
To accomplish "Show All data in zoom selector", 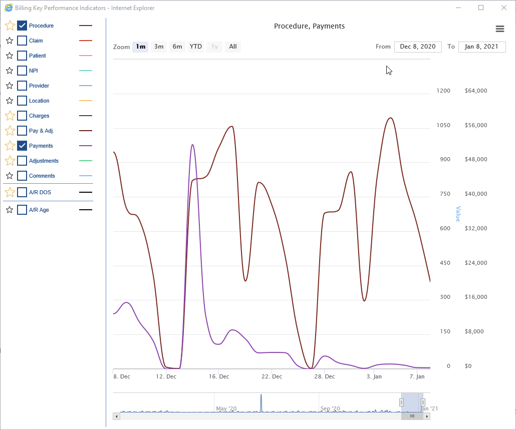I will tap(233, 47).
